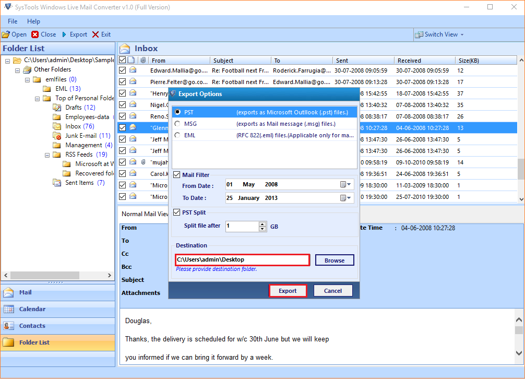
Task: Toggle the Mail Filter checkbox
Action: tap(176, 175)
